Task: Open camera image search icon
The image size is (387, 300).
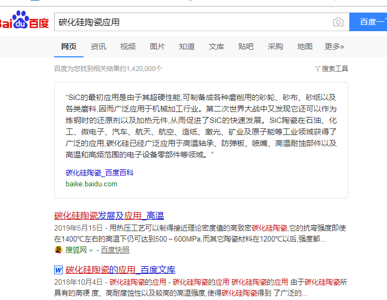Action: 338,22
